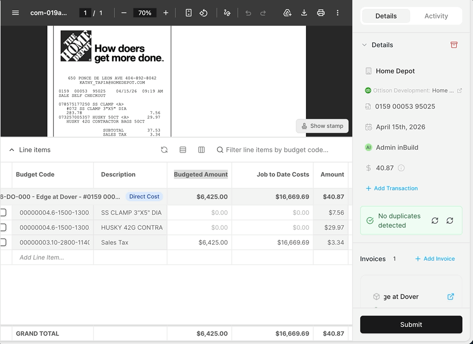Click the calendar icon beside April 15th, 2026

point(368,127)
